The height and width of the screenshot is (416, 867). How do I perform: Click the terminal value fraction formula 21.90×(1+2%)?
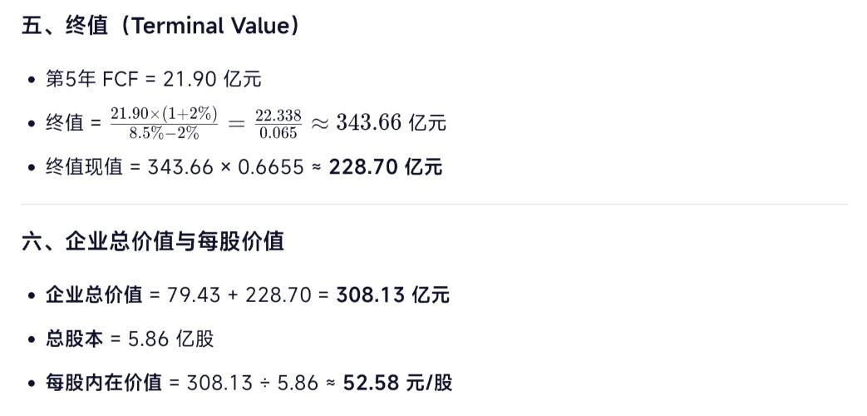[164, 114]
